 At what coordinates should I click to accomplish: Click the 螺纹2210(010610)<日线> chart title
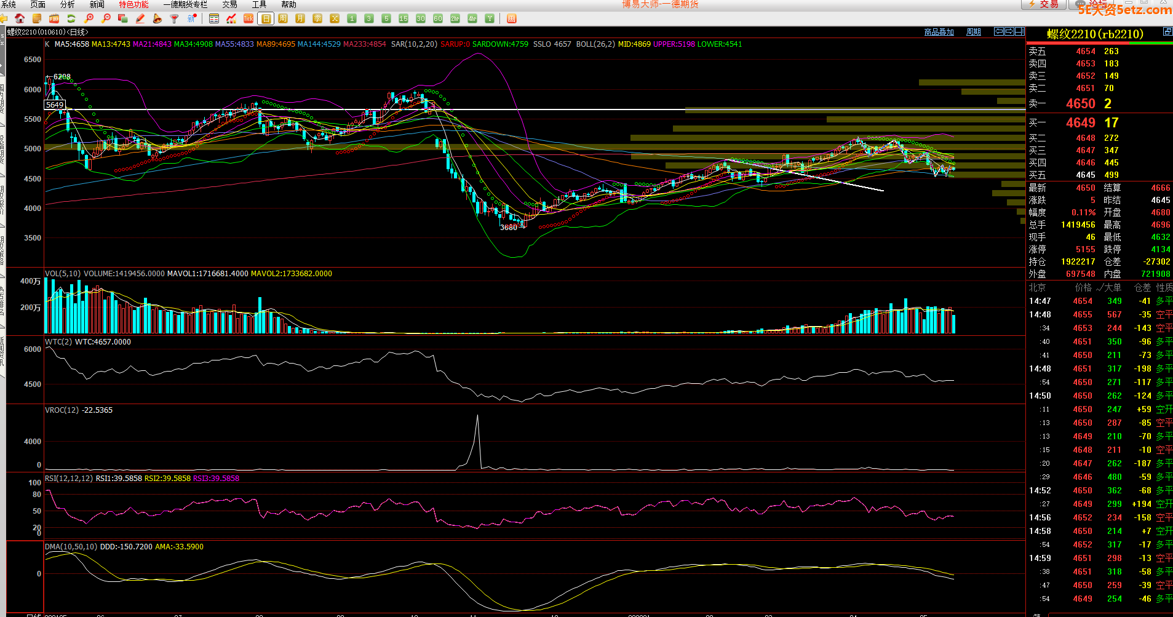47,32
